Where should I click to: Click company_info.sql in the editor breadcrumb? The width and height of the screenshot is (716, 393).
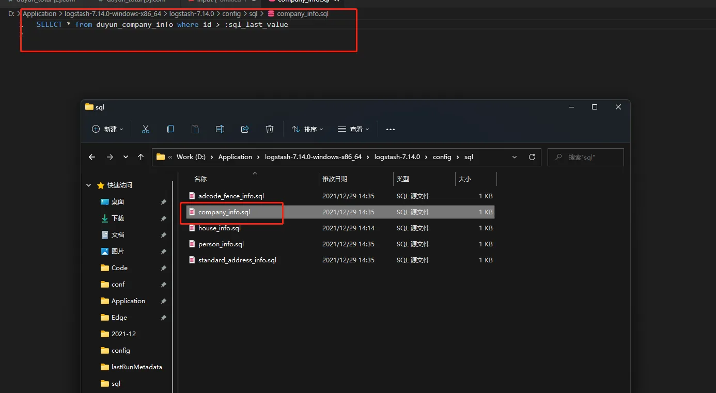303,14
